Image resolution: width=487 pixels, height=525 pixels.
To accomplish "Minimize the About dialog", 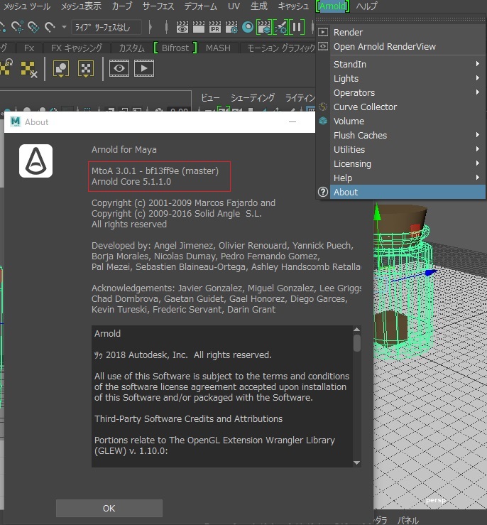I will point(292,122).
